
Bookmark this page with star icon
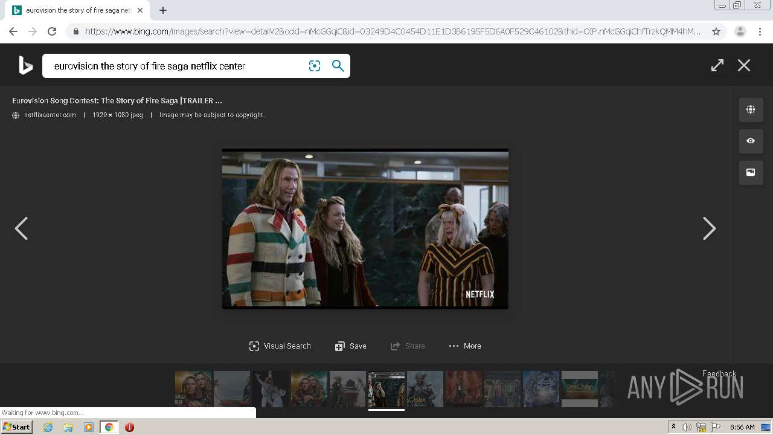pyautogui.click(x=716, y=31)
